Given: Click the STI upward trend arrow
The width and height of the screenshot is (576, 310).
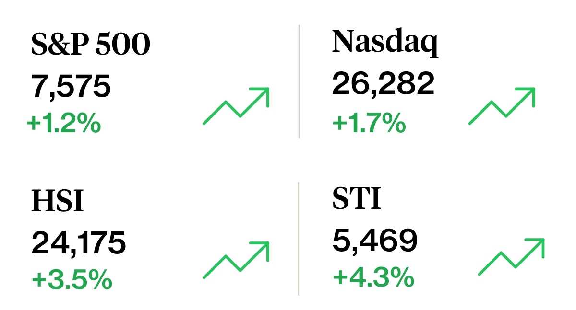Looking at the screenshot, I should 512,257.
